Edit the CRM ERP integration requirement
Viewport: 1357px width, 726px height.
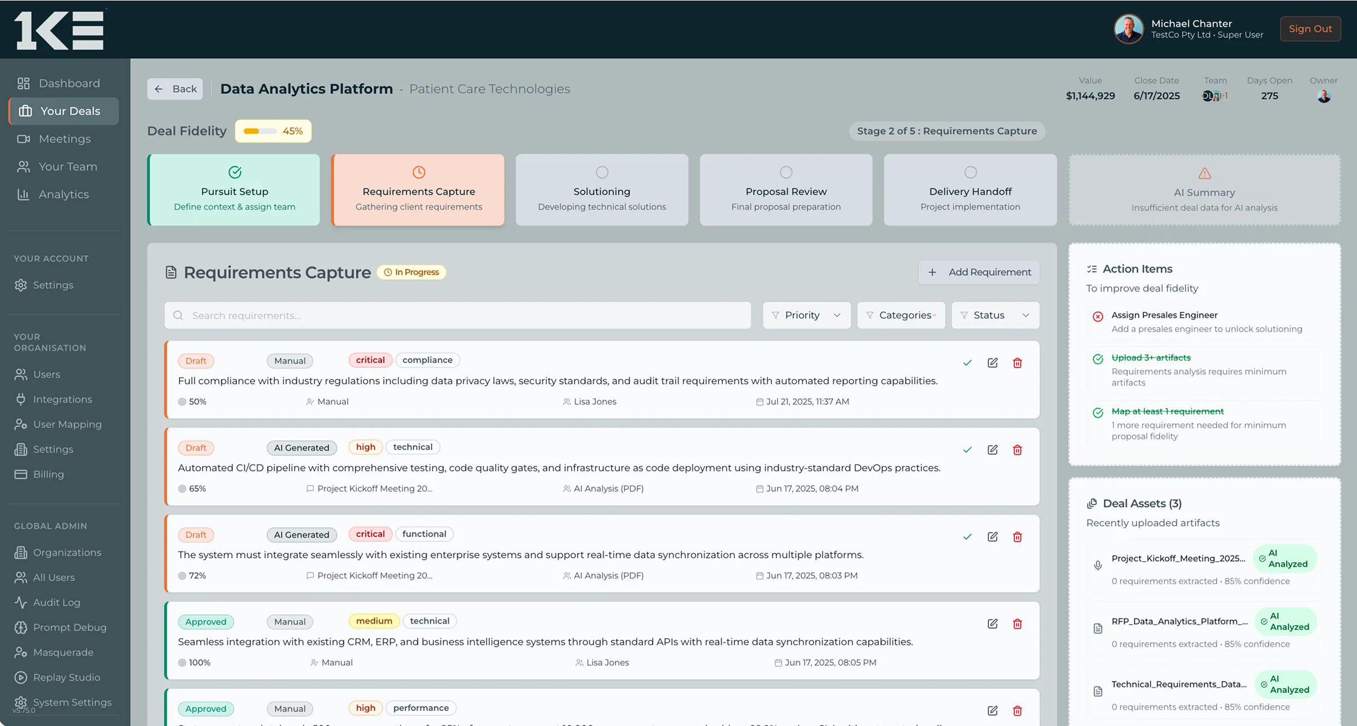(x=992, y=624)
